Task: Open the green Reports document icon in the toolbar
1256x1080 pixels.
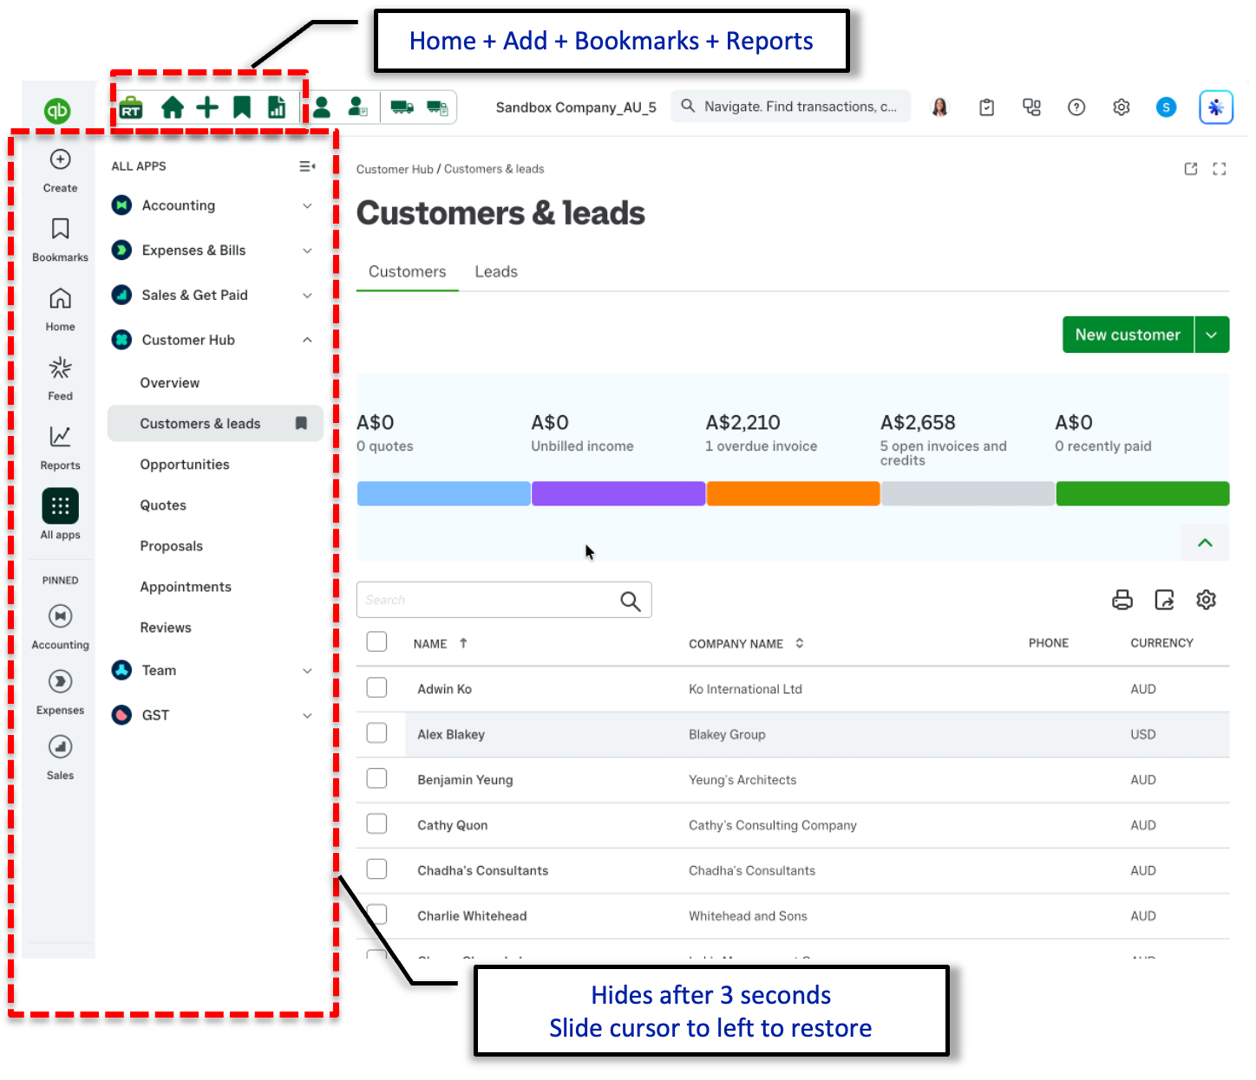Action: [277, 107]
